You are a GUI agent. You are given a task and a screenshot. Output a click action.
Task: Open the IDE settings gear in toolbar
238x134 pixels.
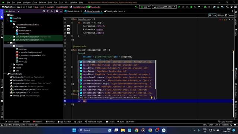coord(231,7)
